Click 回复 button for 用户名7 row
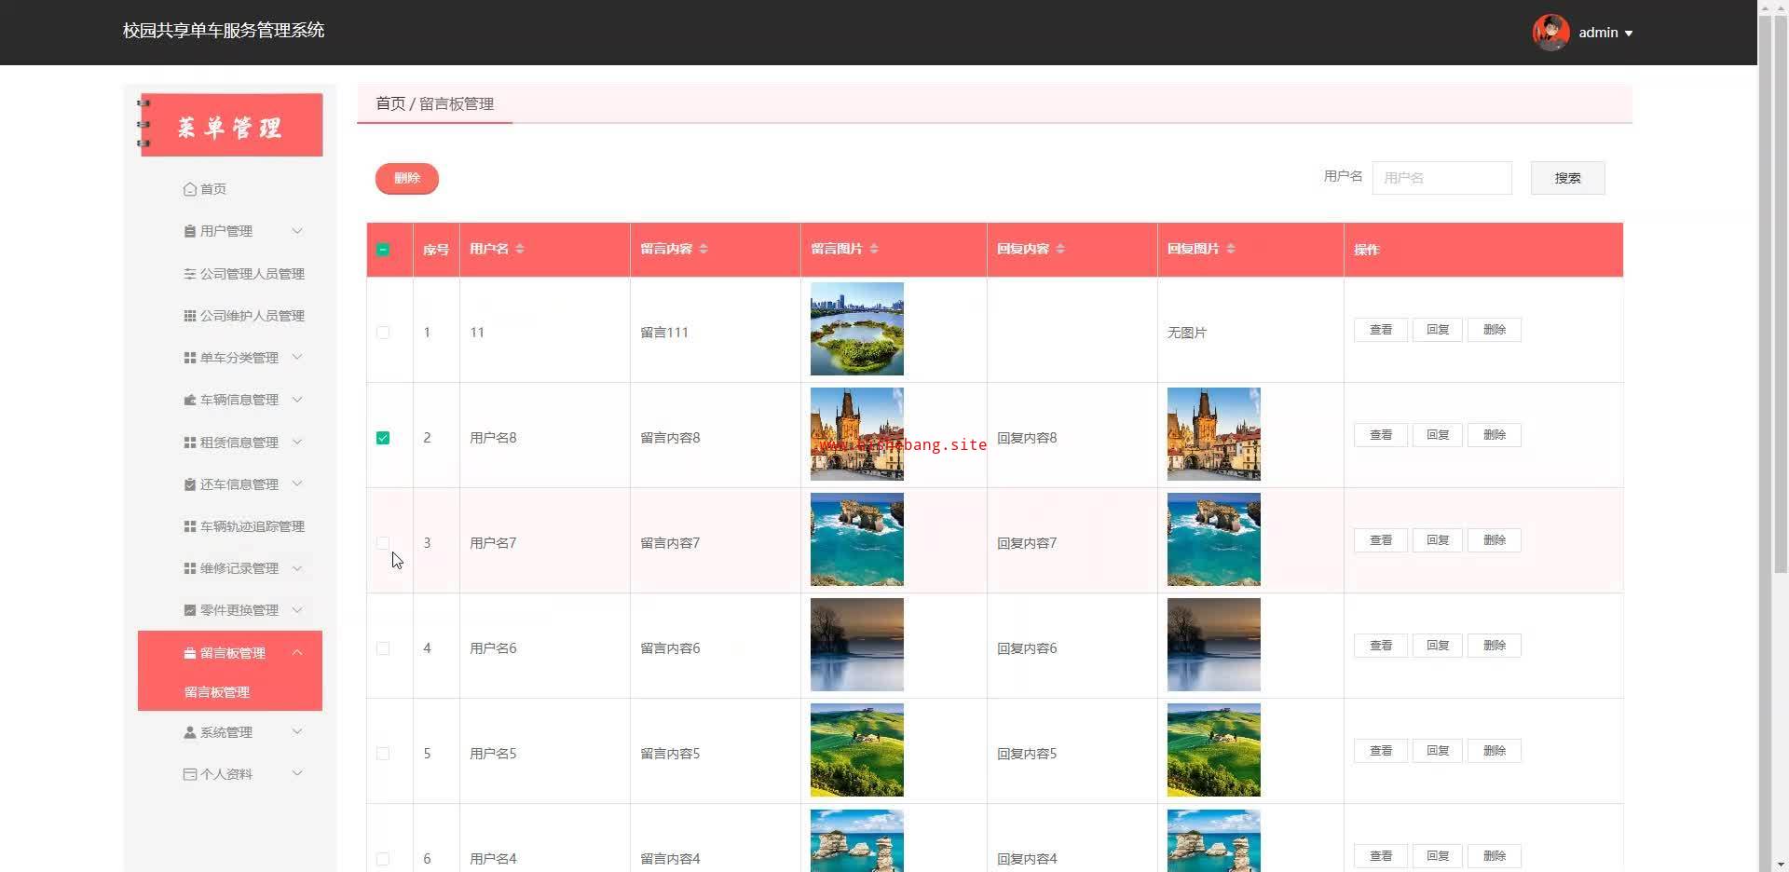Screen dimensions: 1789x872 1437,540
